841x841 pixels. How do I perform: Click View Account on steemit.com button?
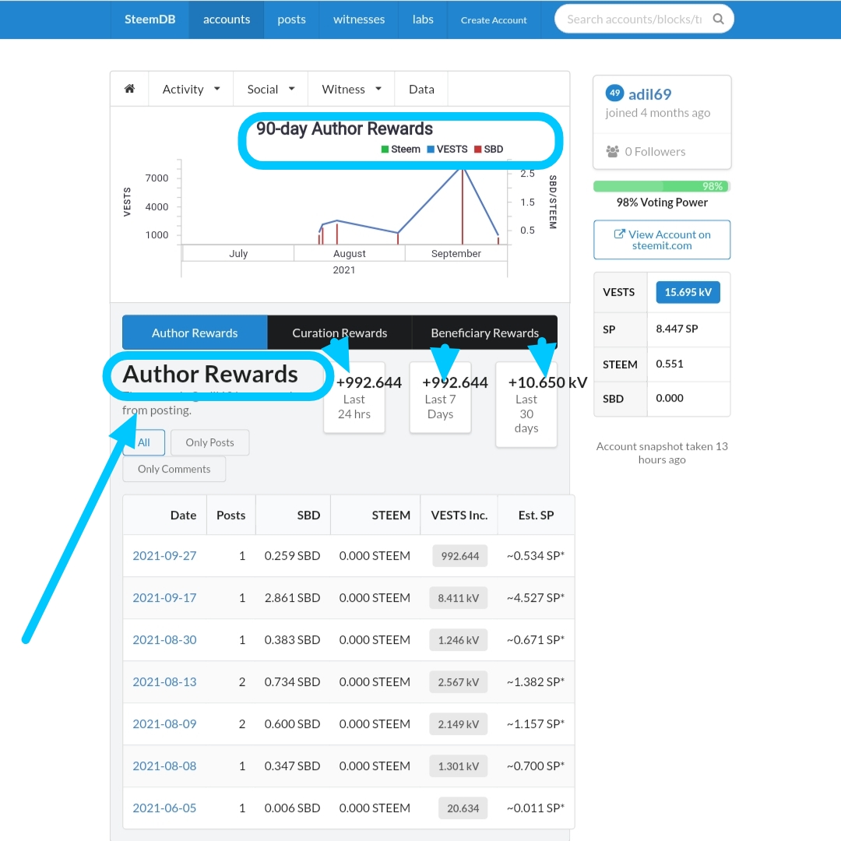tap(662, 240)
